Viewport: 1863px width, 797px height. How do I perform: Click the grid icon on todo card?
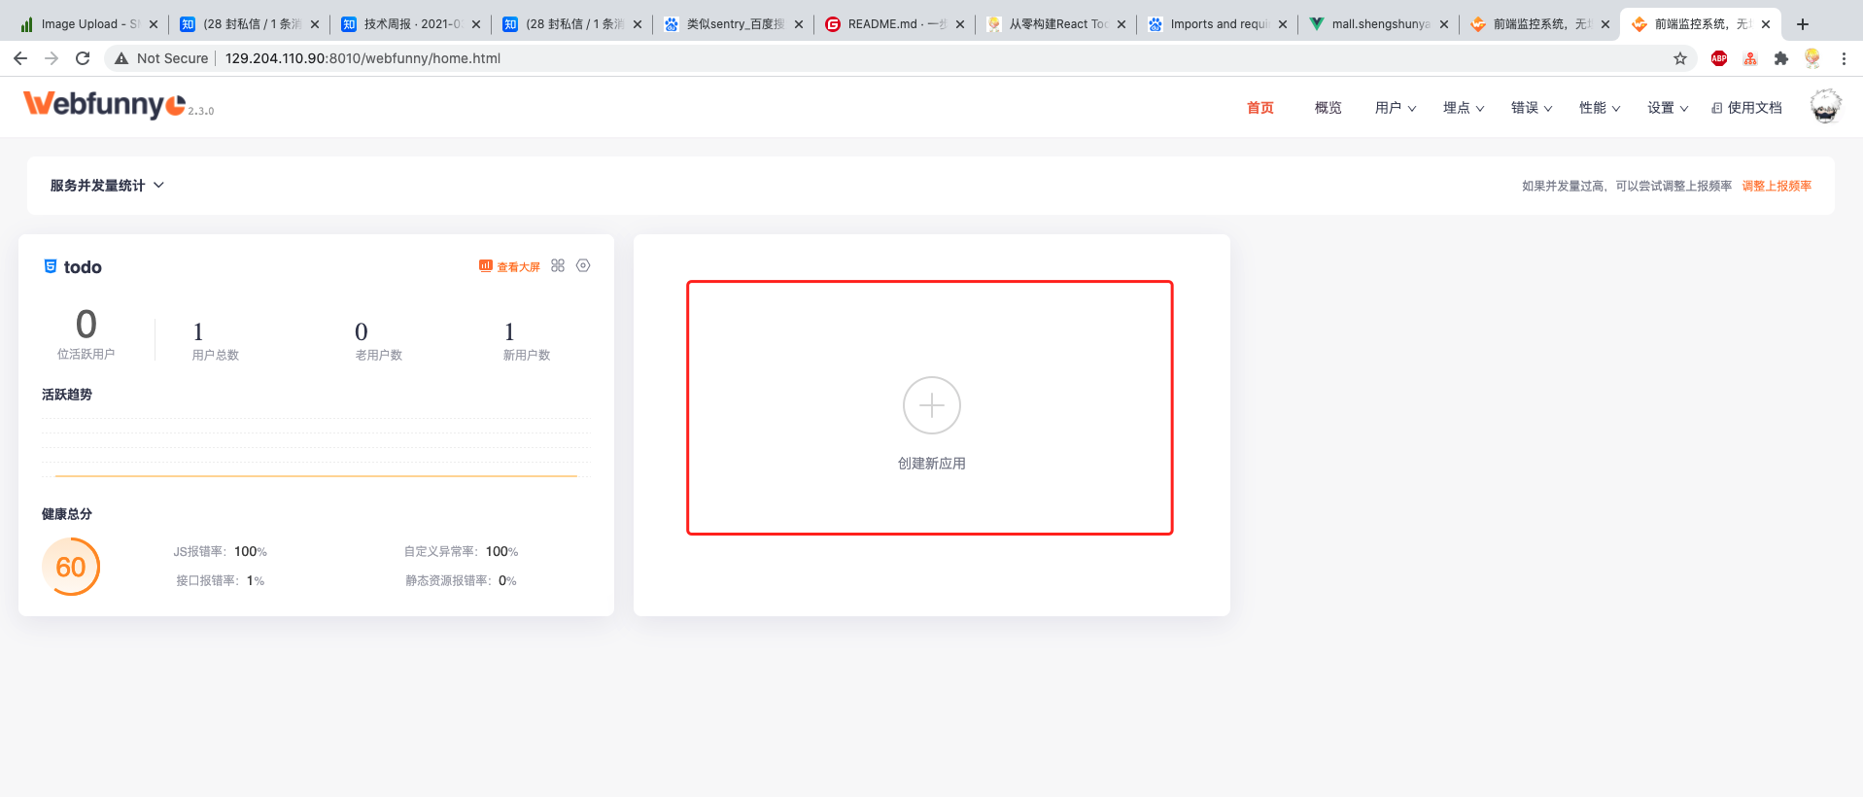558,265
